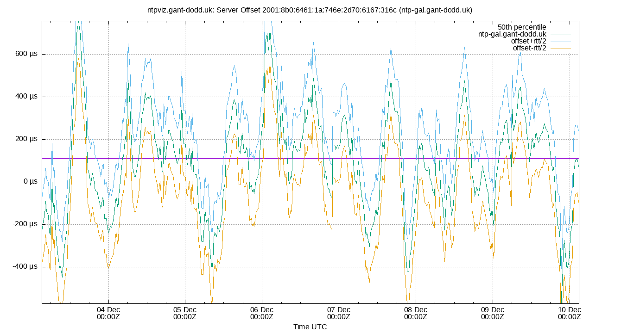This screenshot has width=621, height=333.
Task: Select the Time UTC axis label
Action: [310, 327]
